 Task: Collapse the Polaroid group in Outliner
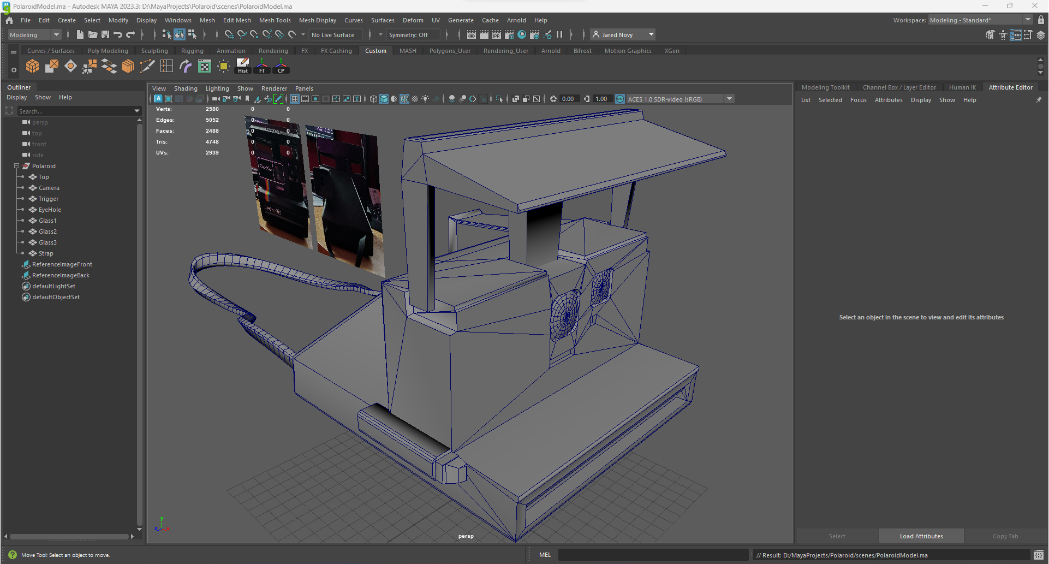pos(16,166)
